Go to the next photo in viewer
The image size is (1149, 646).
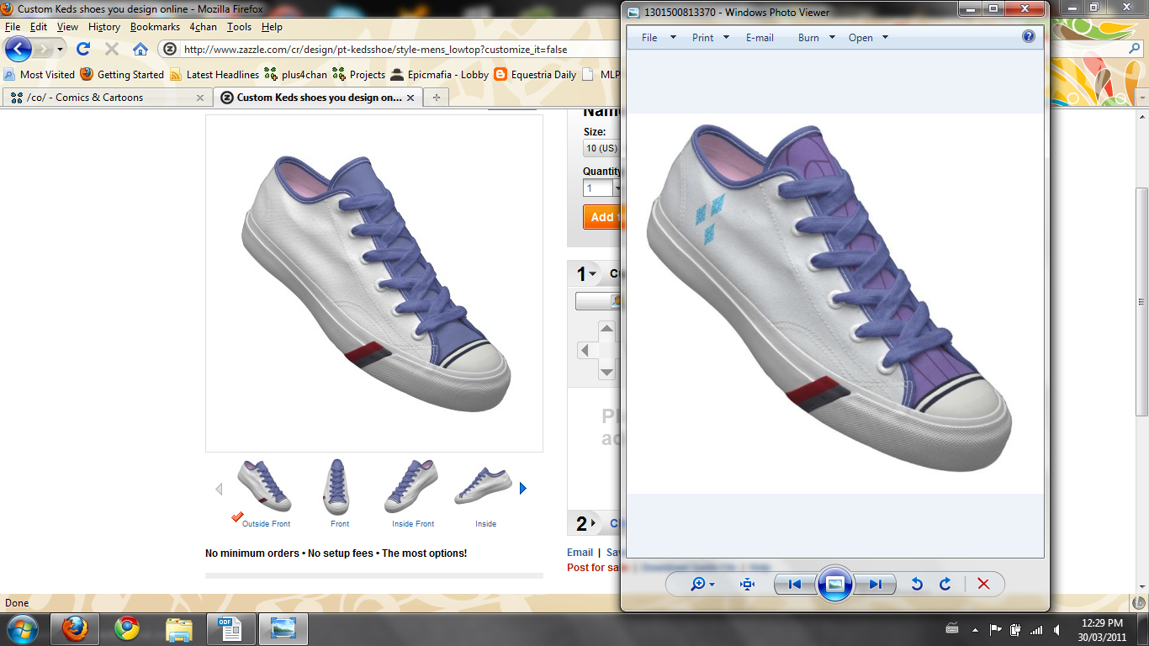(875, 584)
